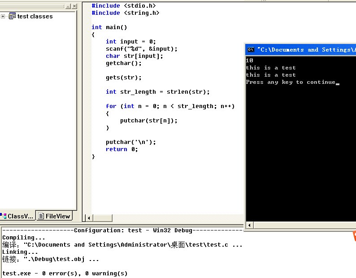Click the Configuration: test - Win32 Debug line
The image size is (356, 278).
tap(122, 230)
